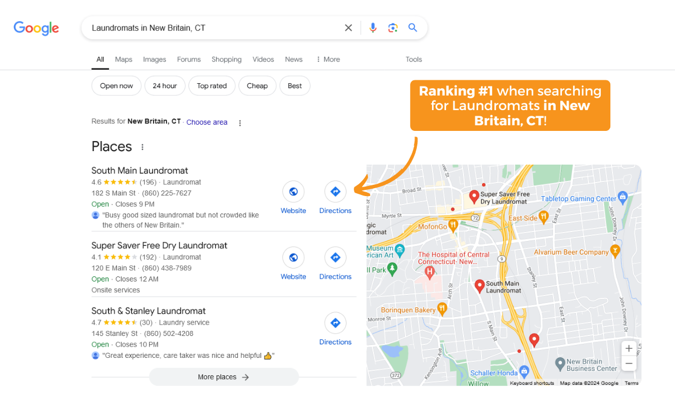Open options beside Choose area

tap(240, 123)
